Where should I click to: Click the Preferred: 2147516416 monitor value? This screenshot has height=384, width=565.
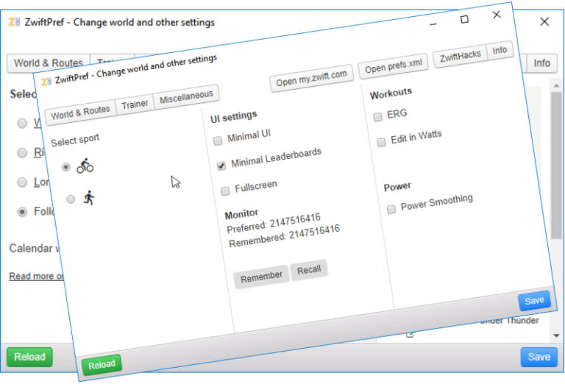coord(274,224)
